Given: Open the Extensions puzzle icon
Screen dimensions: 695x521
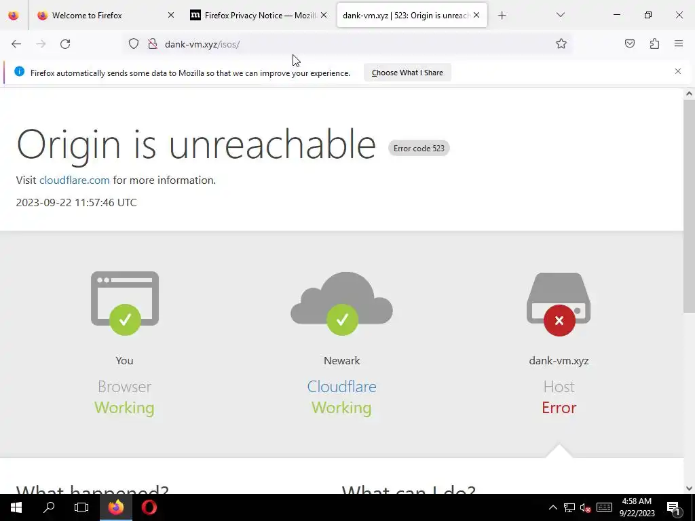Looking at the screenshot, I should (x=655, y=43).
